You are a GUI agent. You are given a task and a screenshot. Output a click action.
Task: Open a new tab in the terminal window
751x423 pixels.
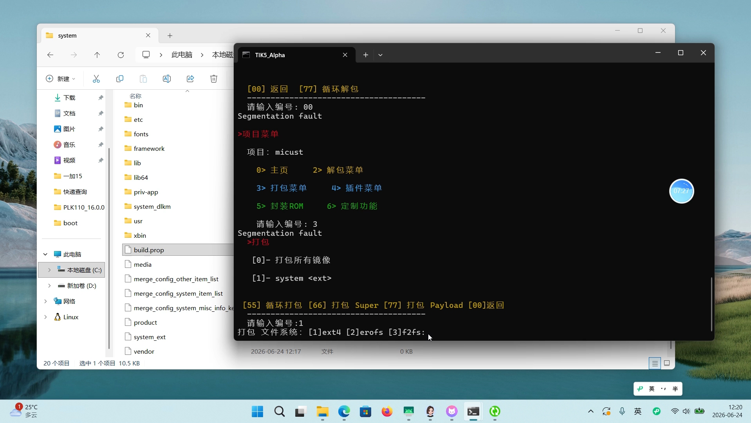point(365,55)
